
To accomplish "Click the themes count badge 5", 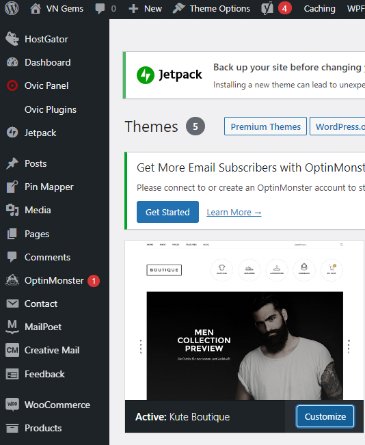I will pos(195,126).
